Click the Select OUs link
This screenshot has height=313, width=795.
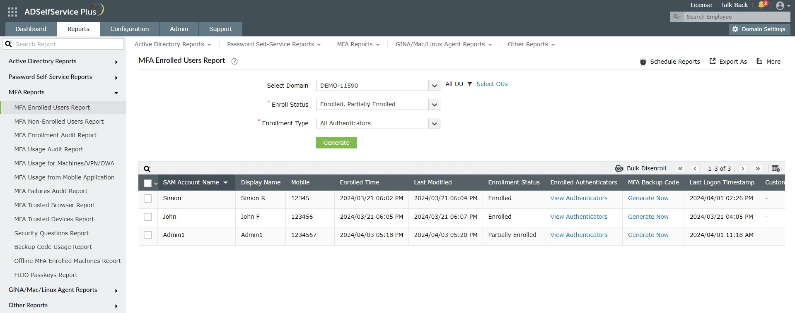pos(492,84)
